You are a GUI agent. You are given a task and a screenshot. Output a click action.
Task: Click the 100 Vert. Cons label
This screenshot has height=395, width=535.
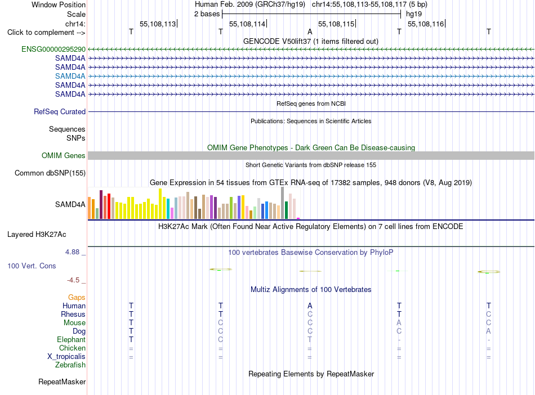click(32, 266)
